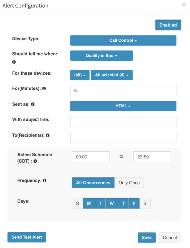Screen dimensions: 190x248
Task: Click Send Test Alert button
Action: click(x=27, y=237)
